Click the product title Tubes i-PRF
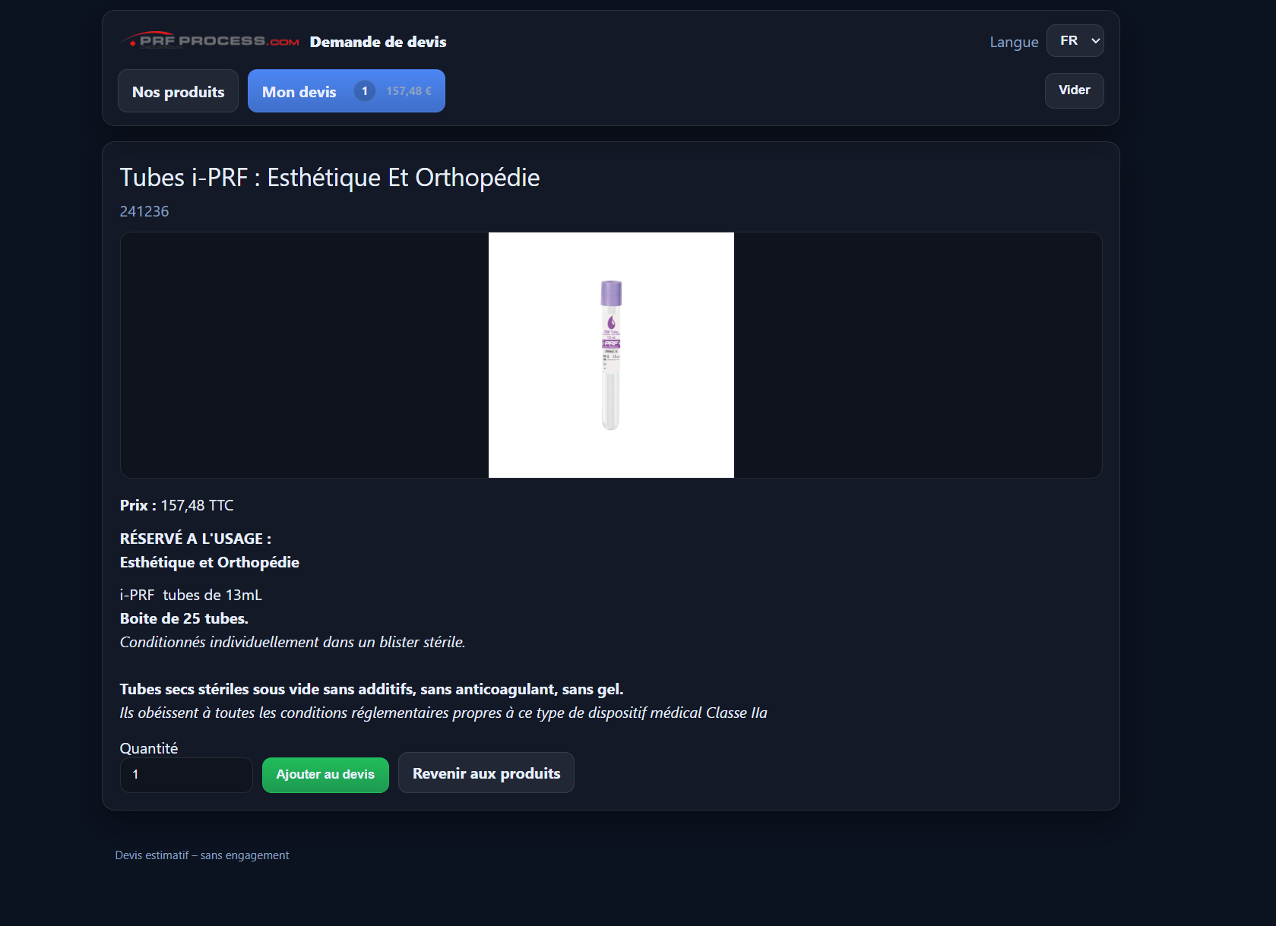 (x=330, y=178)
